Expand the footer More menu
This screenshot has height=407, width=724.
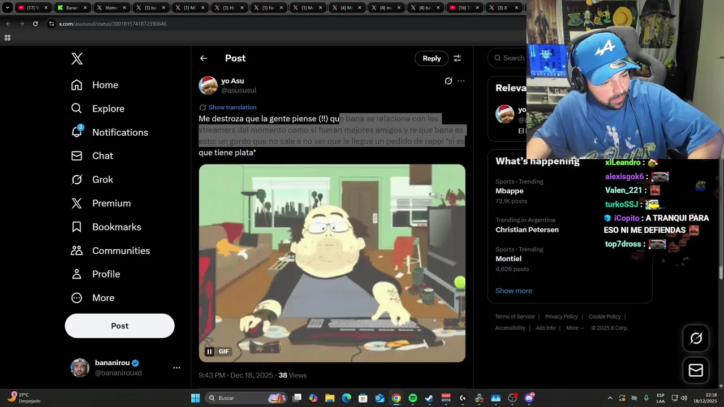[575, 328]
